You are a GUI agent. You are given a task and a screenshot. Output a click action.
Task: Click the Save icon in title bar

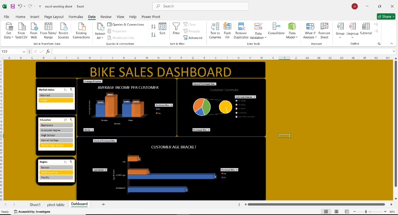13,6
